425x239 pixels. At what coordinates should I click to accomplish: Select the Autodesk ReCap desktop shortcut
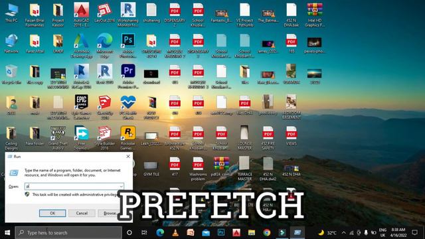click(81, 76)
